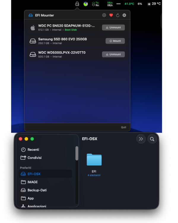This screenshot has width=178, height=223.
Task: Select the WDC PC SN520 SDAPNUW-512G disk name
Action: click(x=66, y=26)
